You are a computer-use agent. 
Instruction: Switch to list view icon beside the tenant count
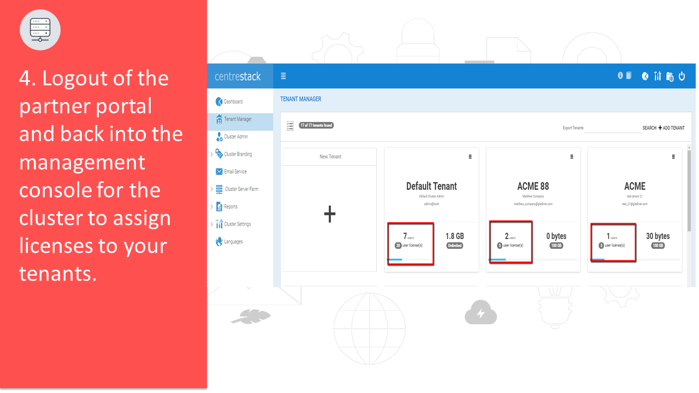291,126
